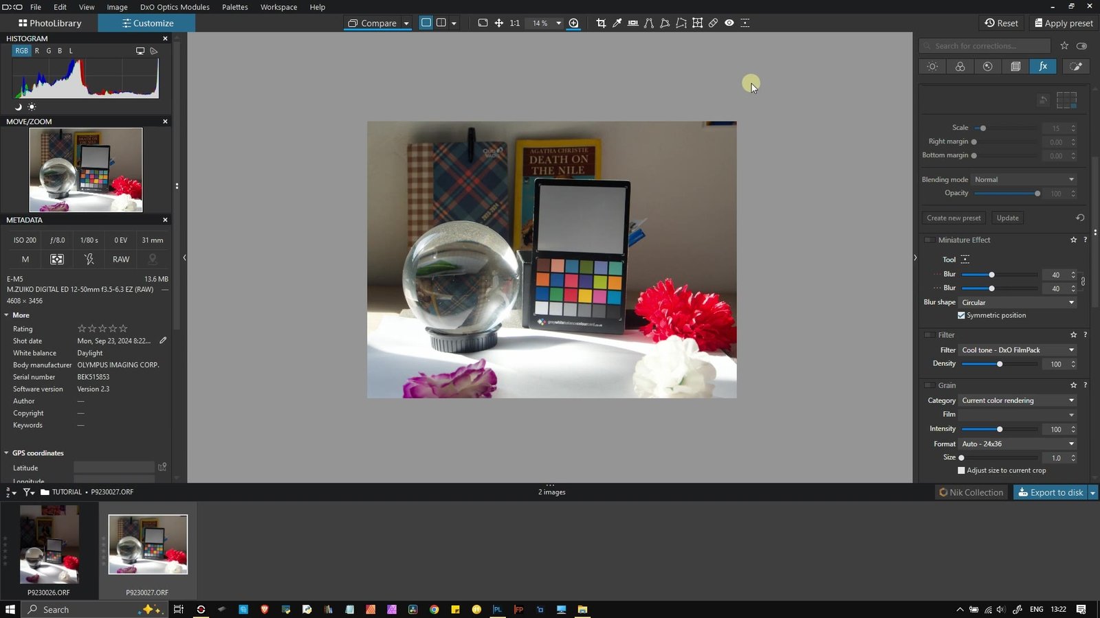Show highlight clipping with sun icon
Viewport: 1100px width, 618px height.
coord(32,106)
